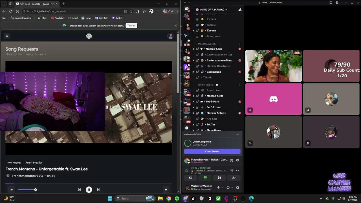Open Discord inbox icon in title bar
This screenshot has width=361, height=203.
[331, 3]
